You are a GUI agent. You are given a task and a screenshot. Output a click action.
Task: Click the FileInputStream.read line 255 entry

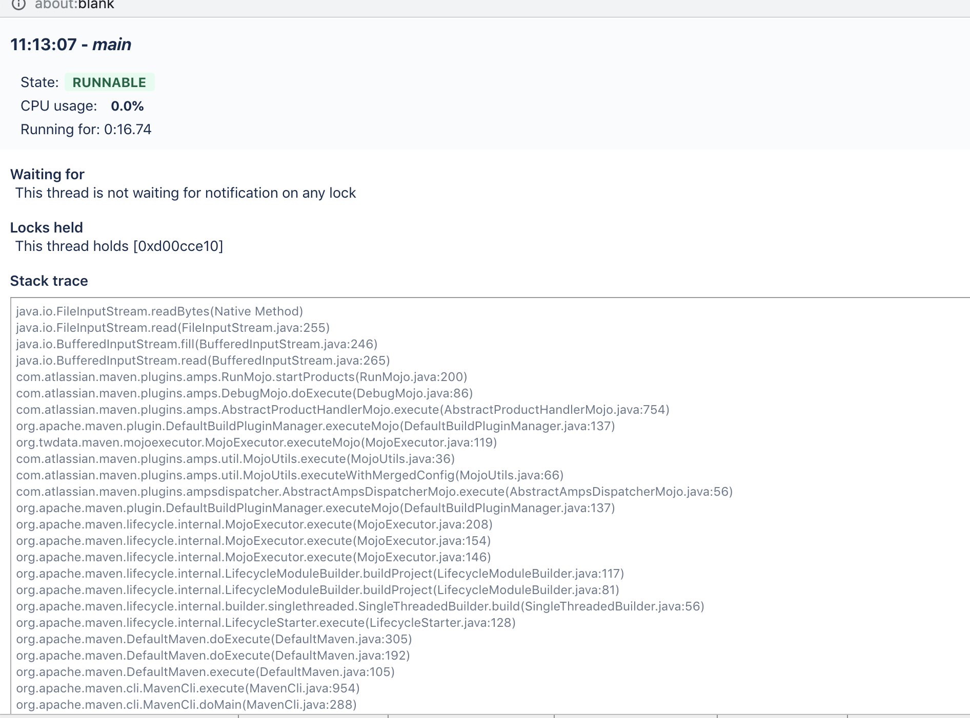173,328
